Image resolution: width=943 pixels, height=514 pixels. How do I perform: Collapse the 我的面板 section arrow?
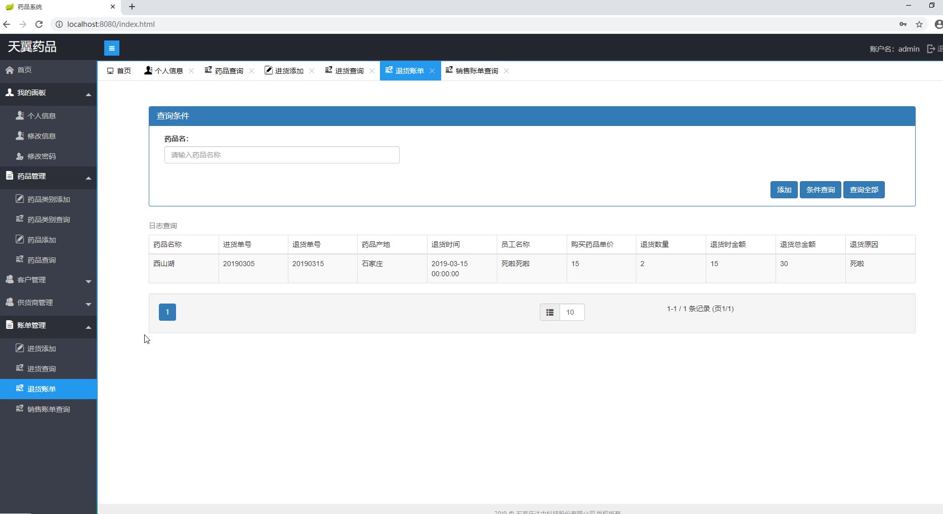[89, 94]
